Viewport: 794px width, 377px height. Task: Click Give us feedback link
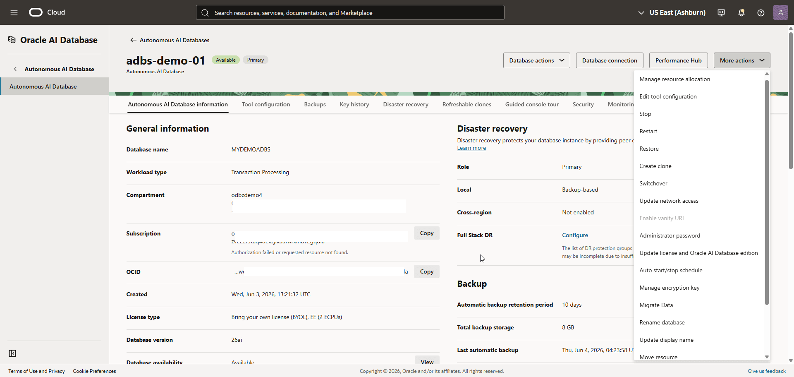(x=767, y=371)
